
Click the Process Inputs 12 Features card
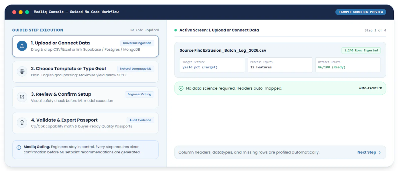click(280, 65)
